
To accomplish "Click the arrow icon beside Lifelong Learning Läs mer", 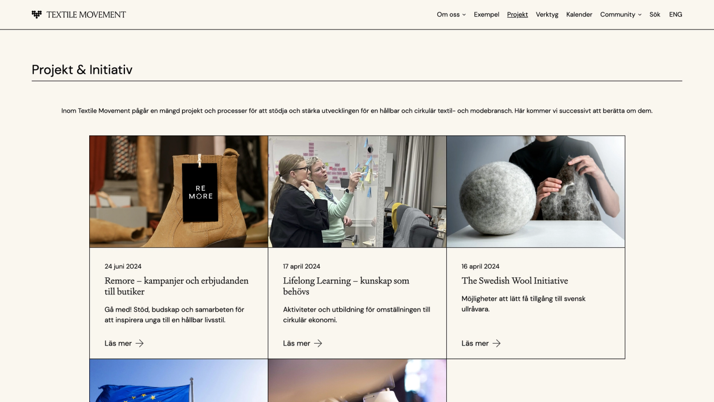I will point(318,343).
